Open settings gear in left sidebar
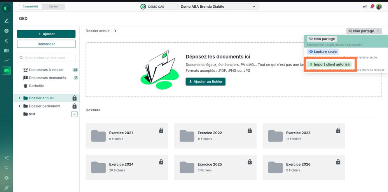Screen dimensions: 388x192 (7, 178)
